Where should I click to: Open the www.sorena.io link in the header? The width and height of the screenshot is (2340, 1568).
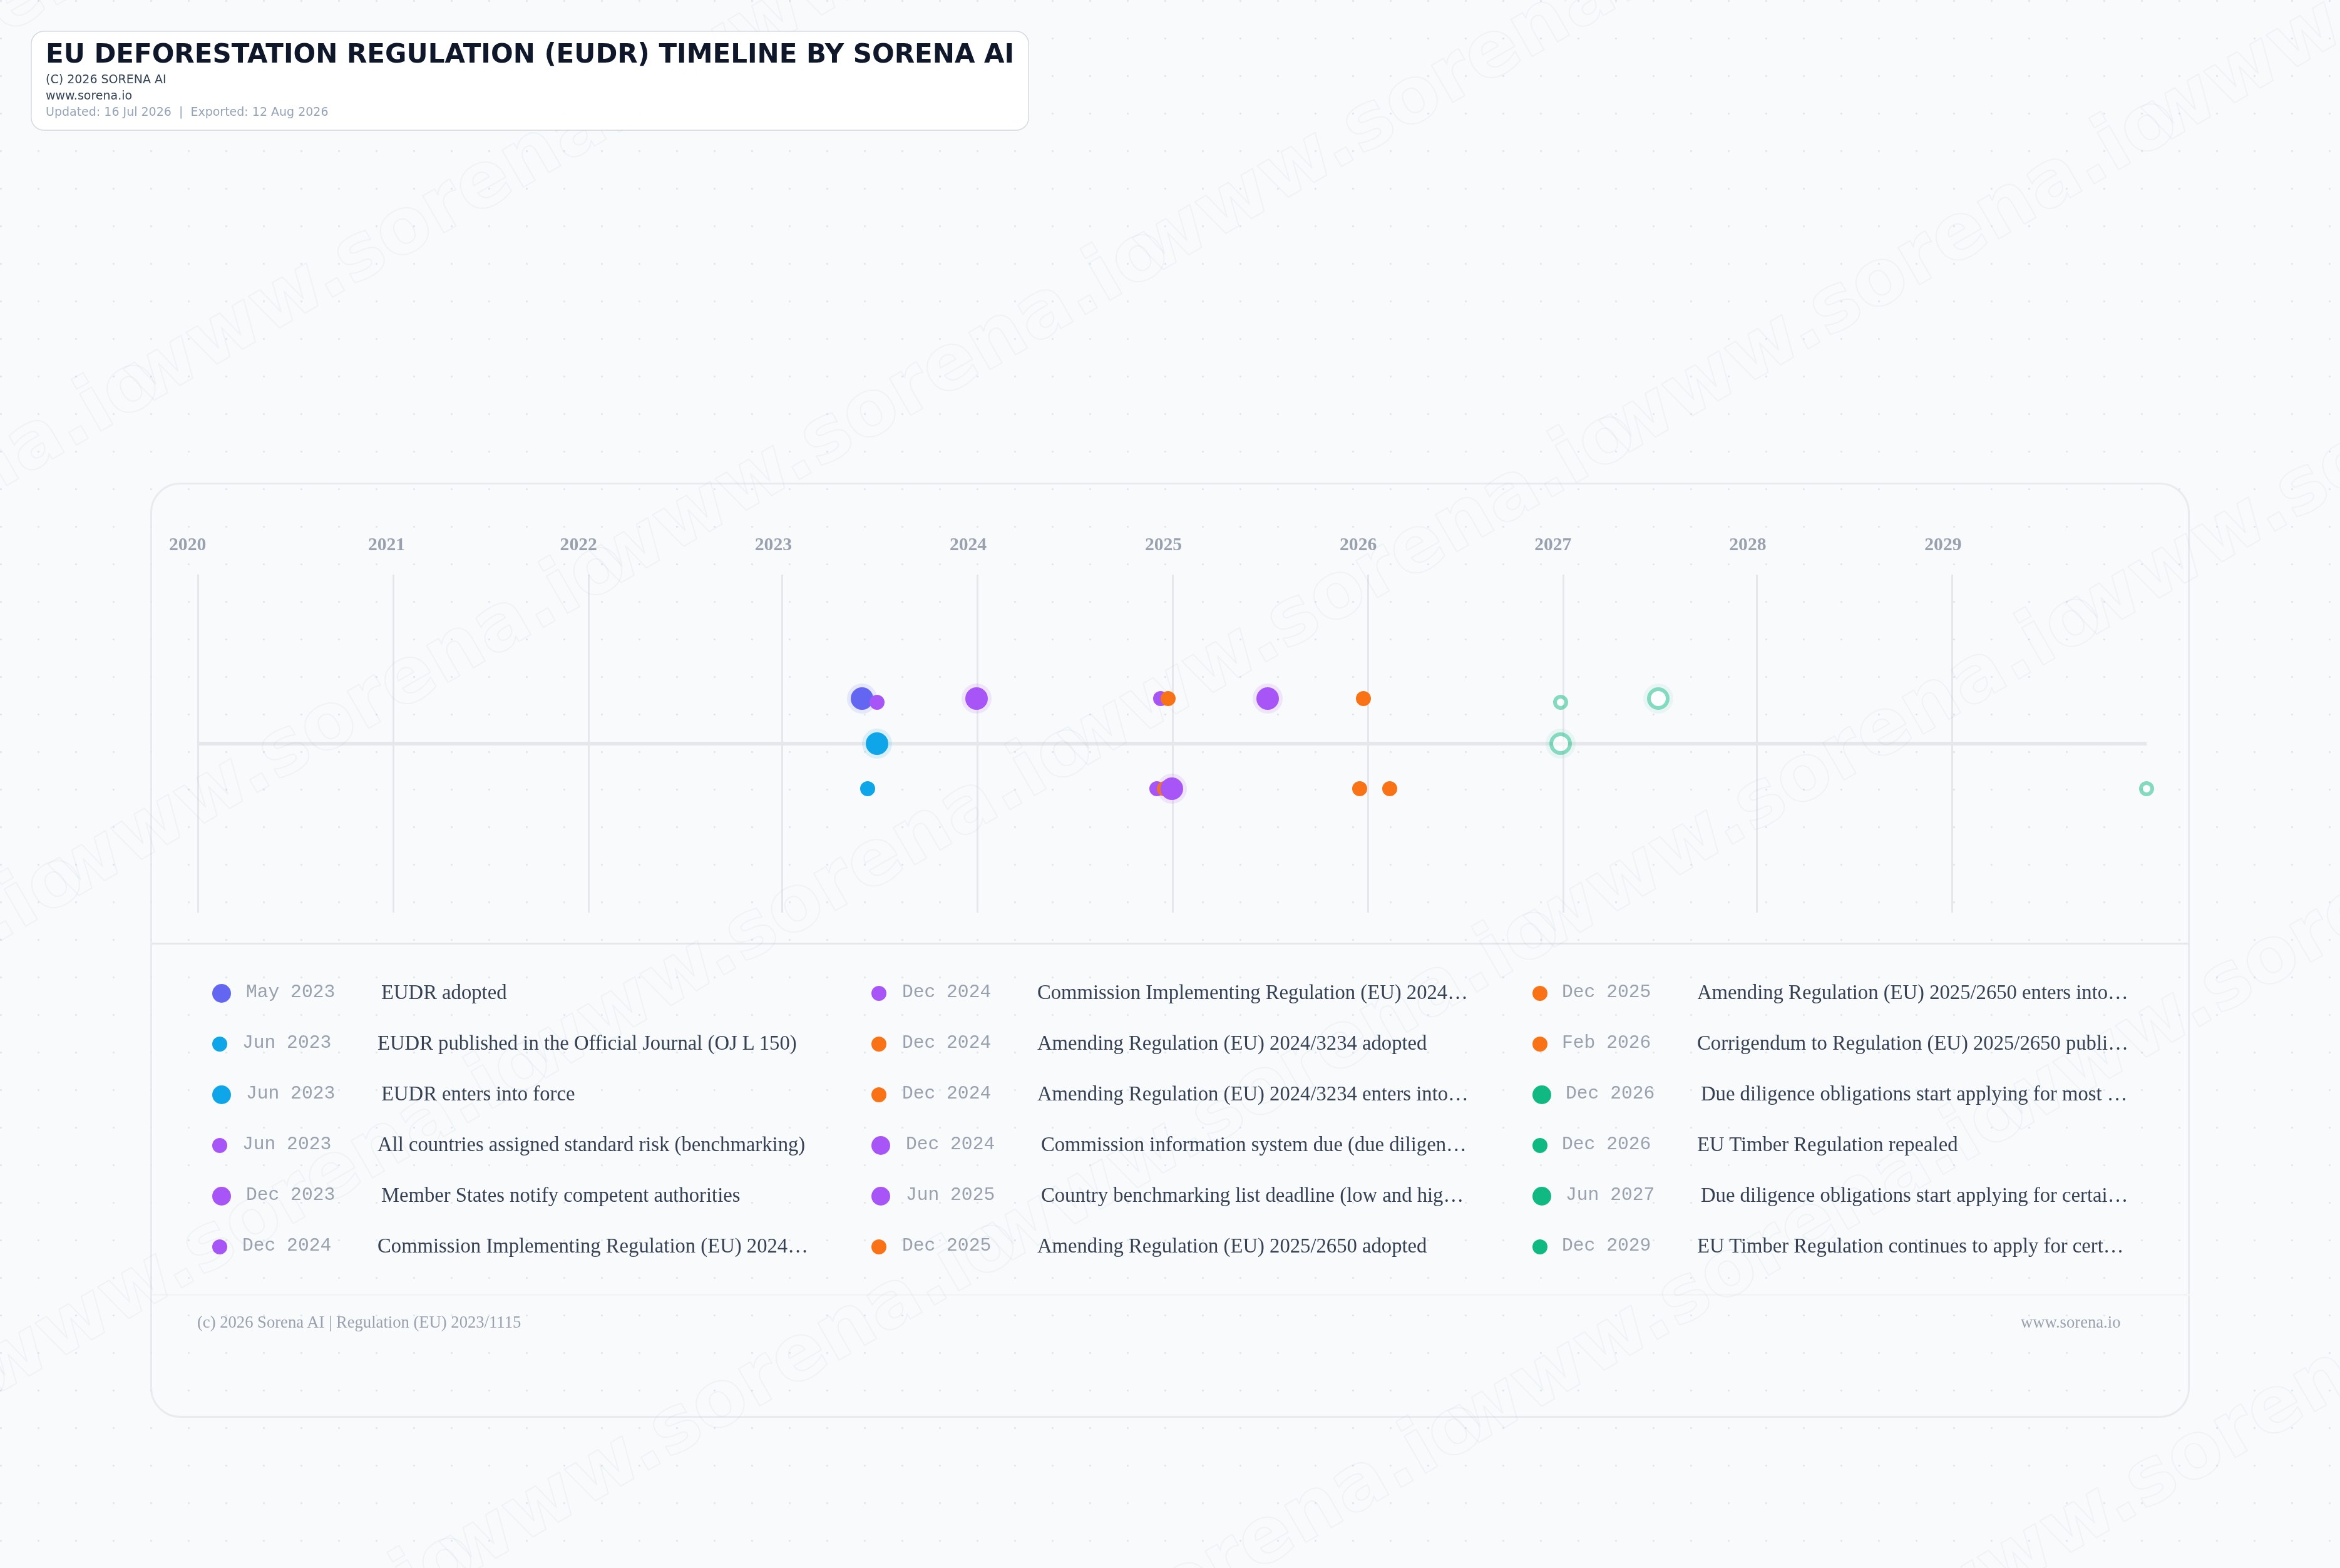pos(89,95)
